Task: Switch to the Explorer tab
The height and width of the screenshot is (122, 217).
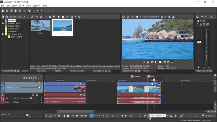Action: click(x=25, y=71)
